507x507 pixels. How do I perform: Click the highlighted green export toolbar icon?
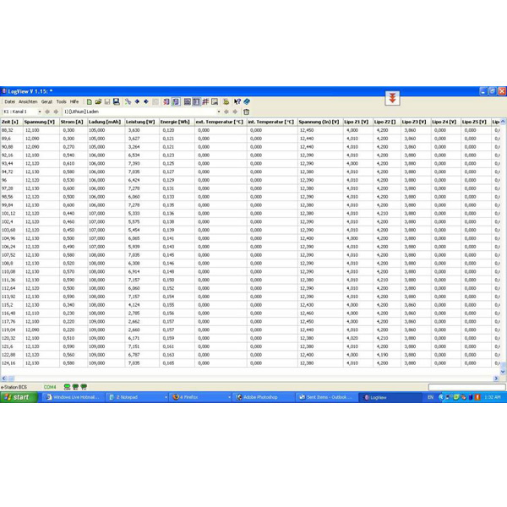[x=176, y=102]
